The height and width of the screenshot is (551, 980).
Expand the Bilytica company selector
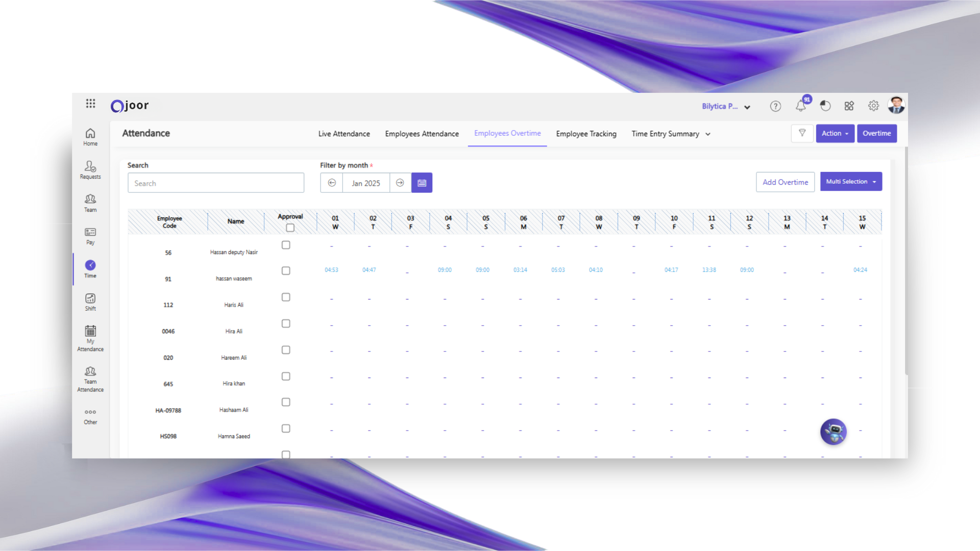click(x=725, y=106)
